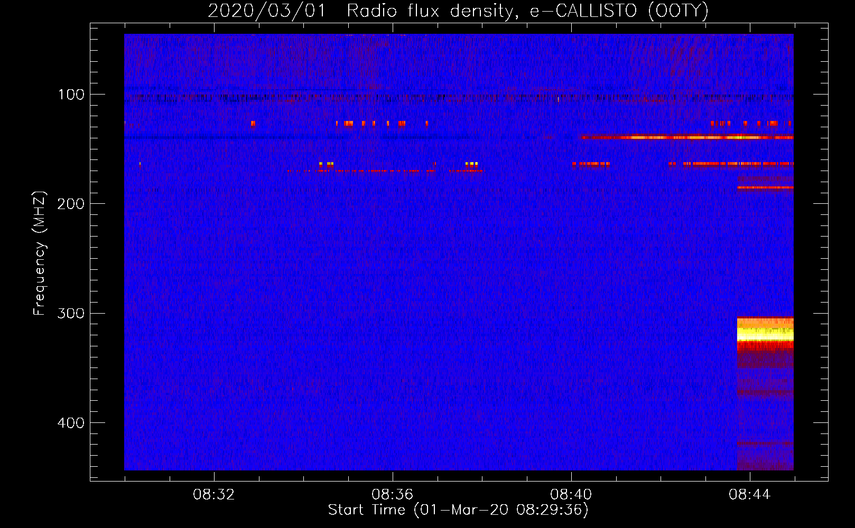Click the 08:40 time tick label
Screen dimensions: 855x528
tap(571, 495)
